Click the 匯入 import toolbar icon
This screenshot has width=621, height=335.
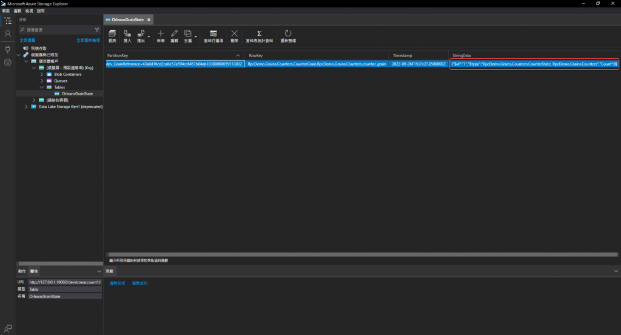tap(127, 36)
